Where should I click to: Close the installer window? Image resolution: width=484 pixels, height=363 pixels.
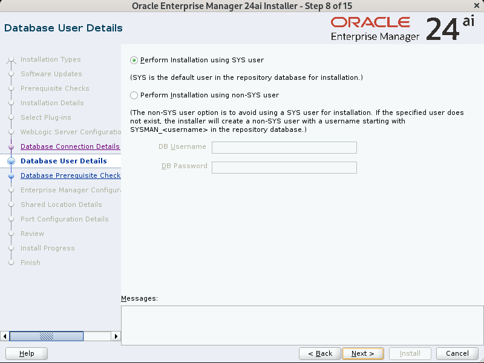(477, 6)
